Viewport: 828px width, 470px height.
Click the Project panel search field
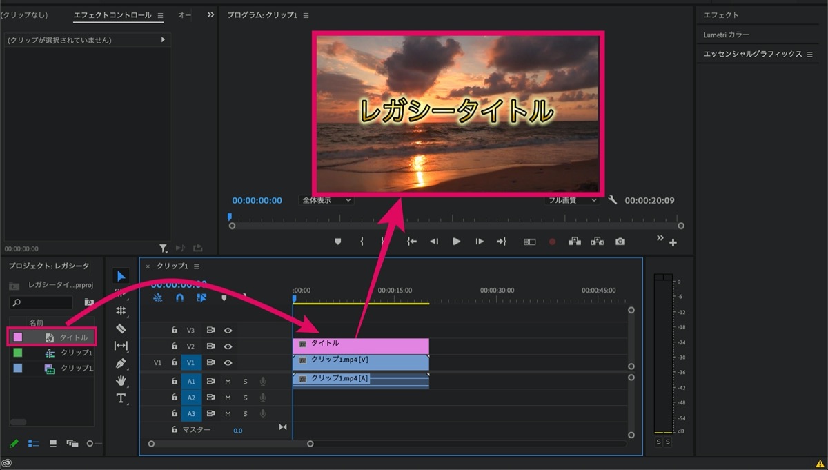click(42, 302)
